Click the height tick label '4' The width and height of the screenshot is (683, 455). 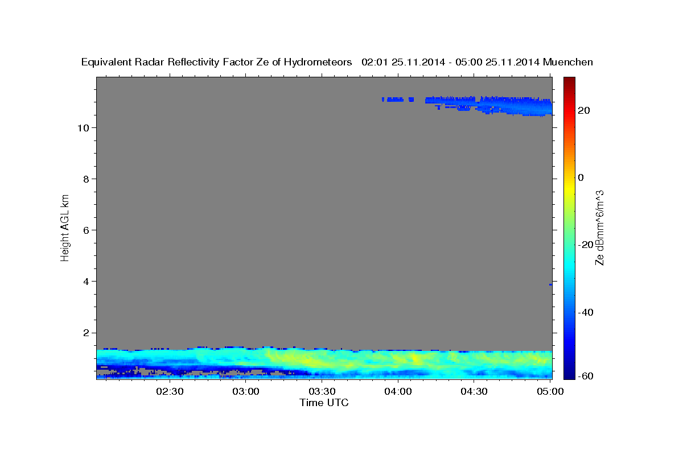click(87, 281)
